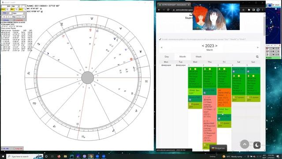Go to next month using right arrow
Screen dimensions: 282x159
point(257,47)
